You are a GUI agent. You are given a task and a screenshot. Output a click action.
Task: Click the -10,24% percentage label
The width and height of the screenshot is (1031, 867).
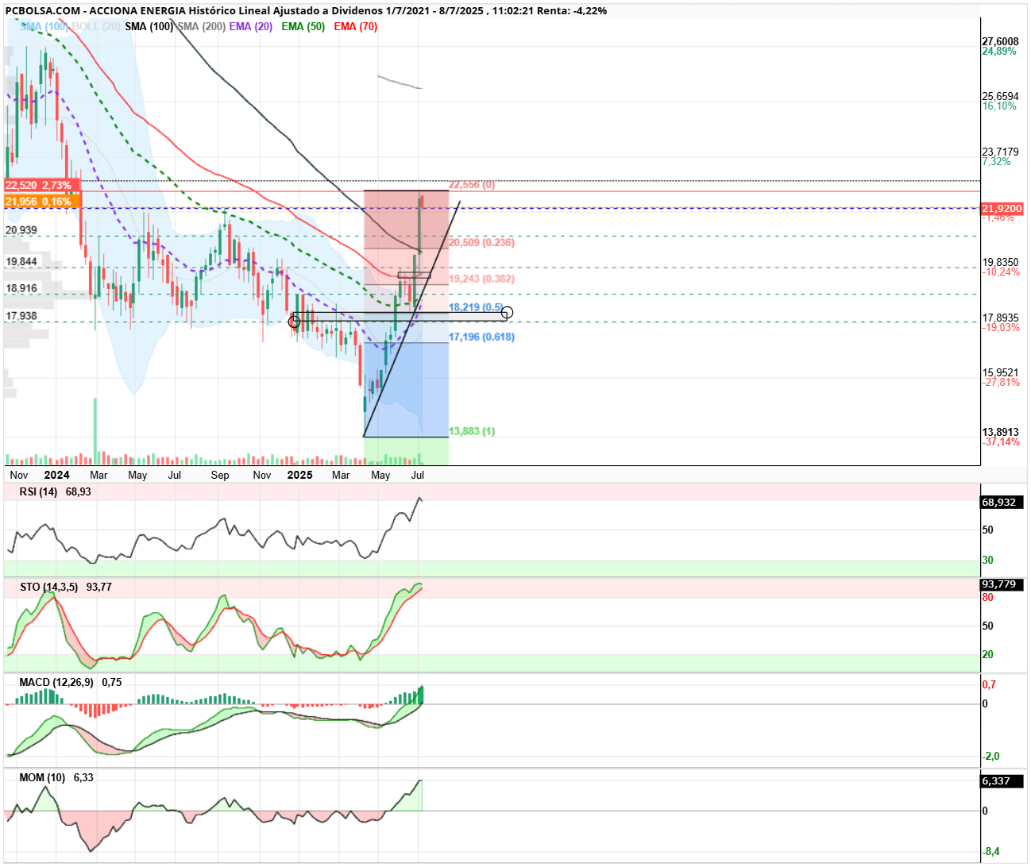point(1001,272)
